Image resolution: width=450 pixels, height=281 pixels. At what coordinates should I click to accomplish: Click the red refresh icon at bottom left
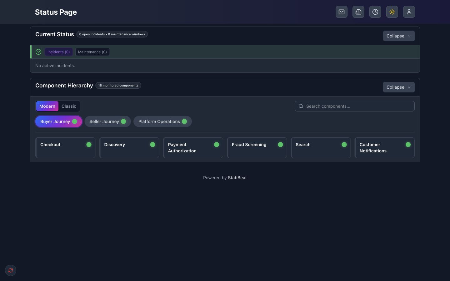click(x=11, y=270)
